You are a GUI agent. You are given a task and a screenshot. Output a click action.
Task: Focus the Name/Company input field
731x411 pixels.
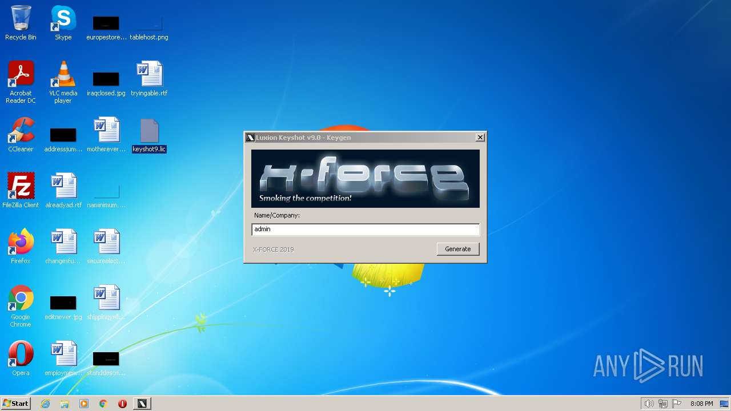(365, 229)
